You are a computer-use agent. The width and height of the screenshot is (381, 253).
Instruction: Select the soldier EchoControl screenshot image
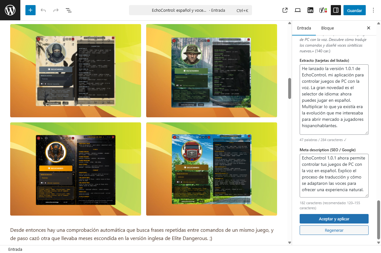(211, 70)
